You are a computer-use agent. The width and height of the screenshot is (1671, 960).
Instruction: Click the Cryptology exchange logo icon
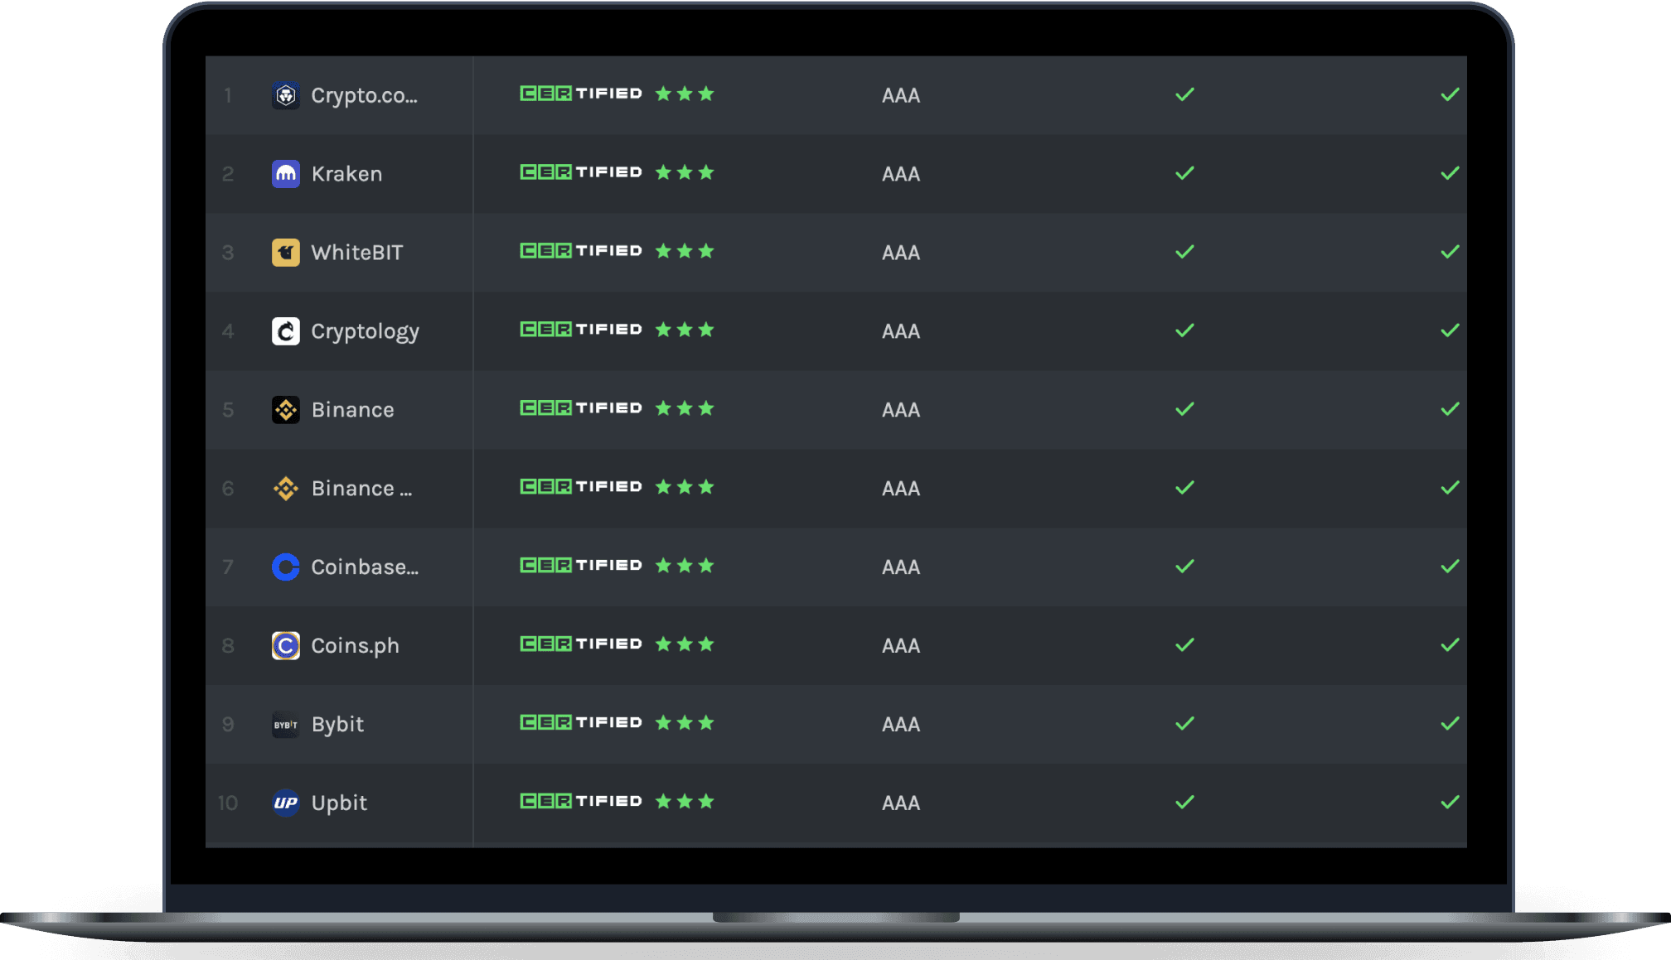(286, 331)
